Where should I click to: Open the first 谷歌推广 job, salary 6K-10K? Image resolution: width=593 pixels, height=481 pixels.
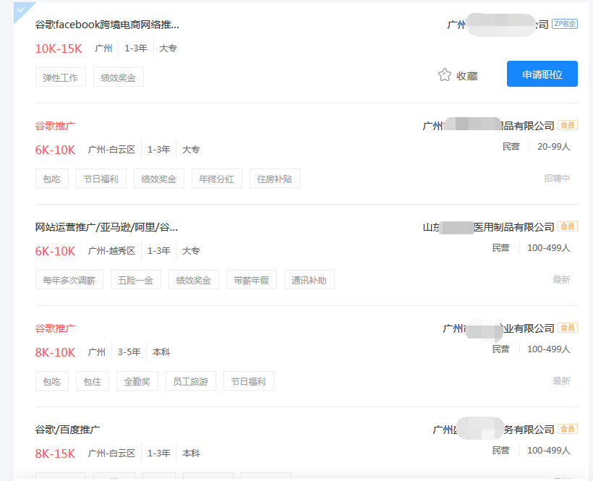55,126
